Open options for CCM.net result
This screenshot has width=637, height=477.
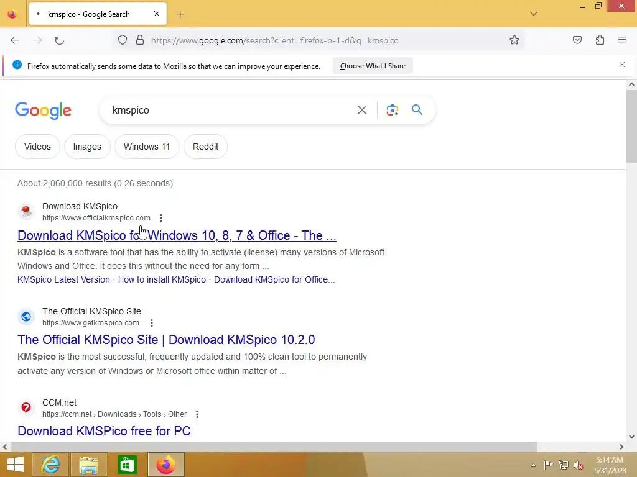point(197,414)
